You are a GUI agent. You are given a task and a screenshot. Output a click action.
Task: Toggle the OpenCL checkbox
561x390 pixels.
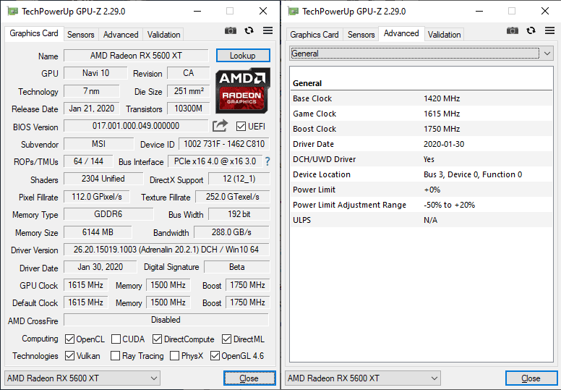click(70, 339)
